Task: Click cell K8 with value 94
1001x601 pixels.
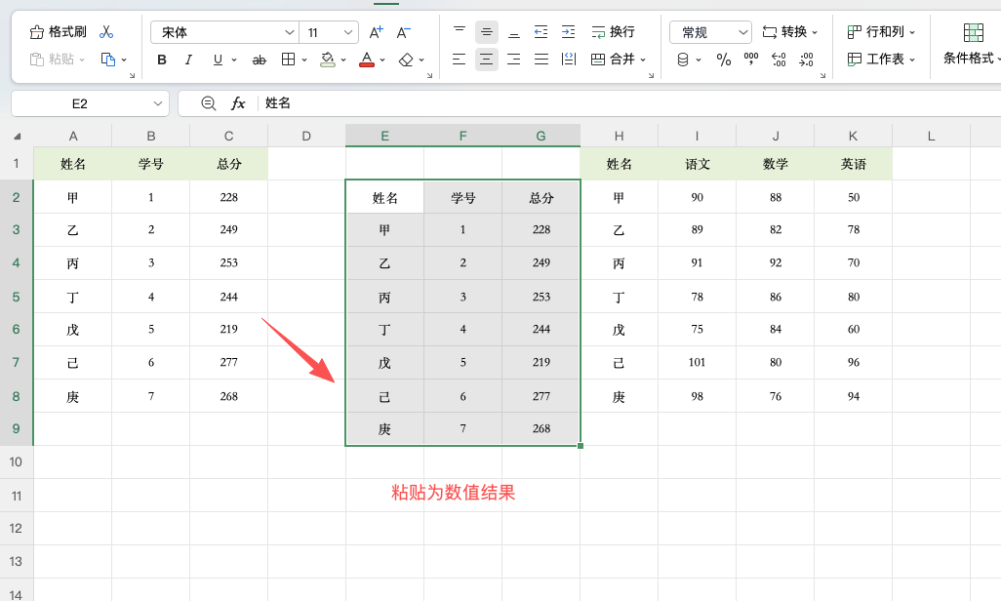Action: (854, 396)
